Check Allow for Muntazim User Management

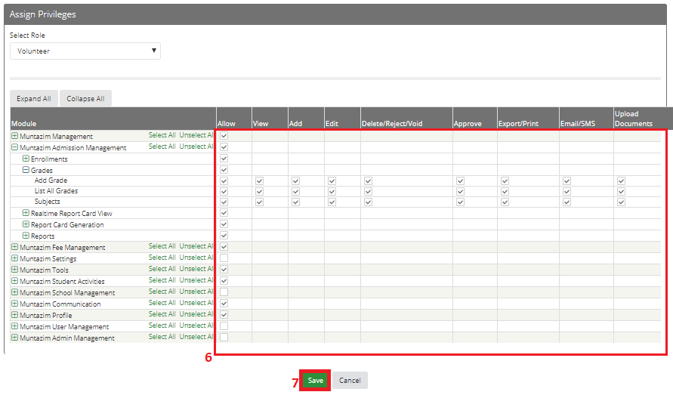click(224, 326)
